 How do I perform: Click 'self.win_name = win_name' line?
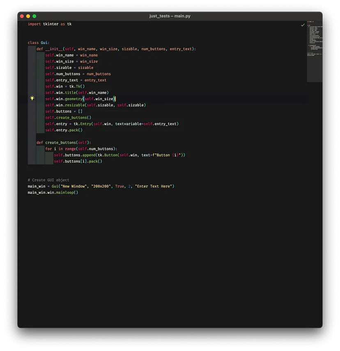click(71, 55)
